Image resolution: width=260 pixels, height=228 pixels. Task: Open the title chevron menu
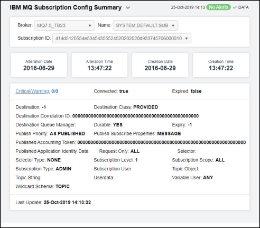click(128, 8)
